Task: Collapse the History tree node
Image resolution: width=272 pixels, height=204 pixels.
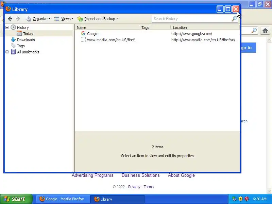Action: click(7, 28)
